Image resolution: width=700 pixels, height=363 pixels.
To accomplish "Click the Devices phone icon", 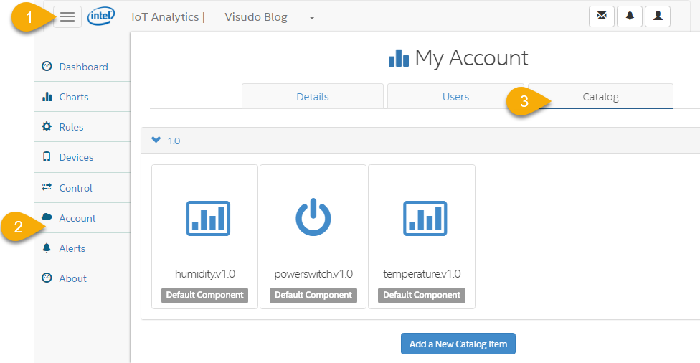I will point(47,157).
